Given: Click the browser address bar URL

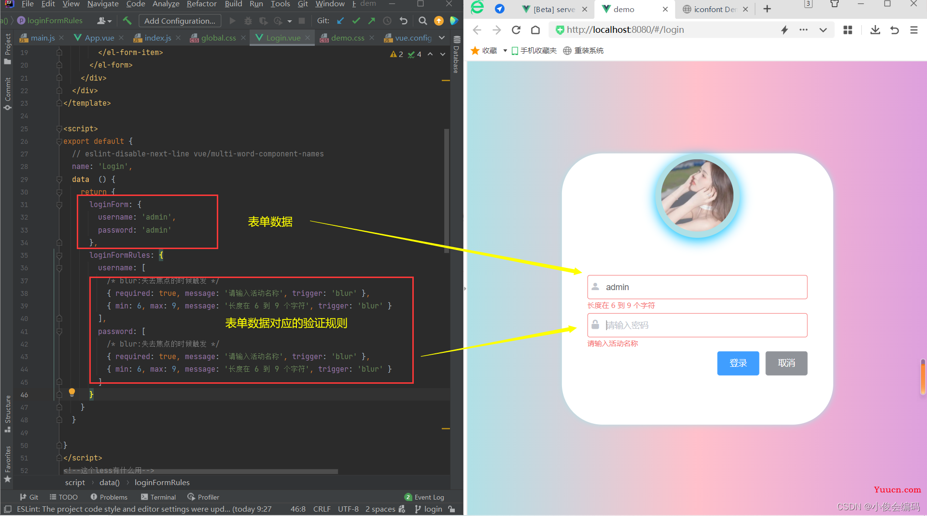Looking at the screenshot, I should 625,30.
